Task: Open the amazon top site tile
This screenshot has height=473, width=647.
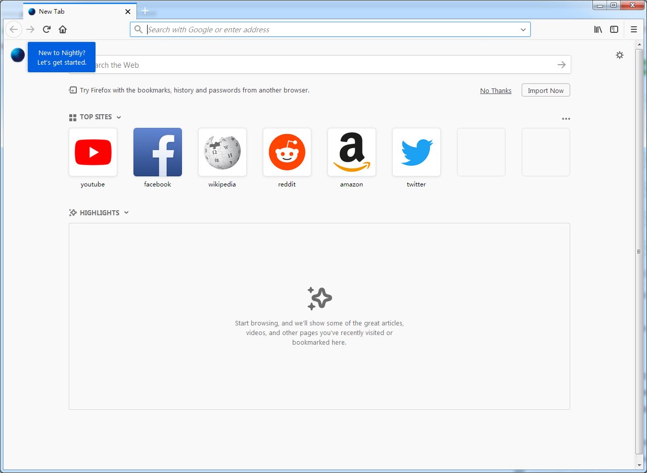Action: [x=352, y=152]
